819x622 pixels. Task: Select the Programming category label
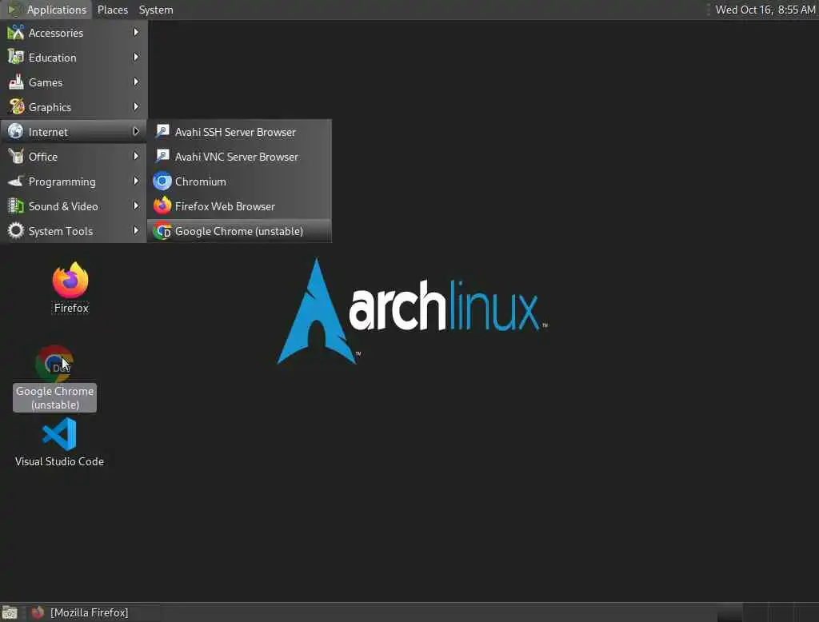[62, 181]
